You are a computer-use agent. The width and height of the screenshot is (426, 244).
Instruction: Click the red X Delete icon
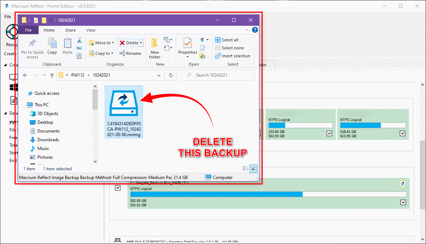[122, 43]
